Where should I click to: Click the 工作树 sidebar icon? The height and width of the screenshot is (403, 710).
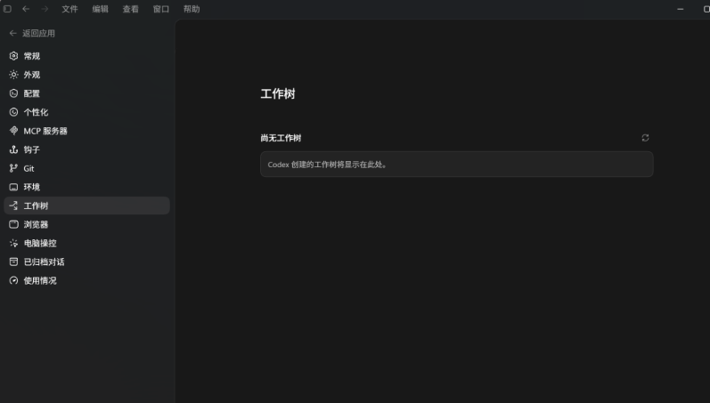13,206
